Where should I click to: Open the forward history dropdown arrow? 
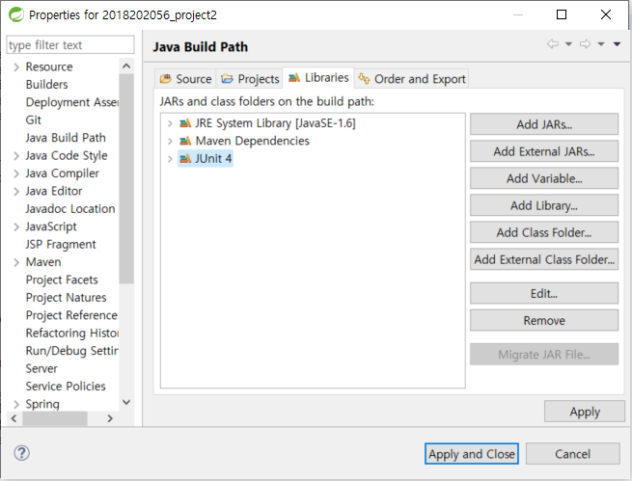[x=600, y=44]
